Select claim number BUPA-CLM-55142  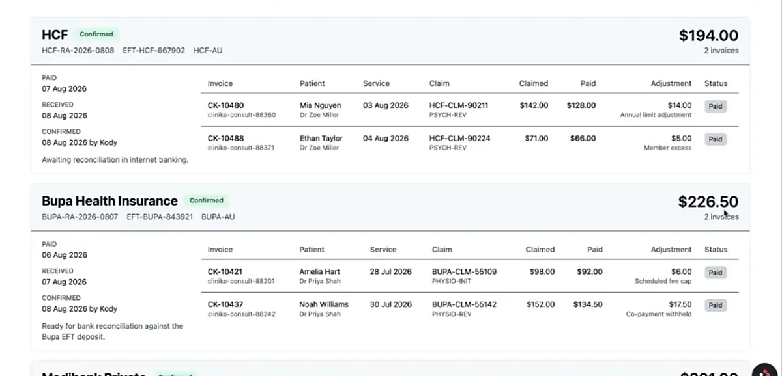[x=464, y=304]
